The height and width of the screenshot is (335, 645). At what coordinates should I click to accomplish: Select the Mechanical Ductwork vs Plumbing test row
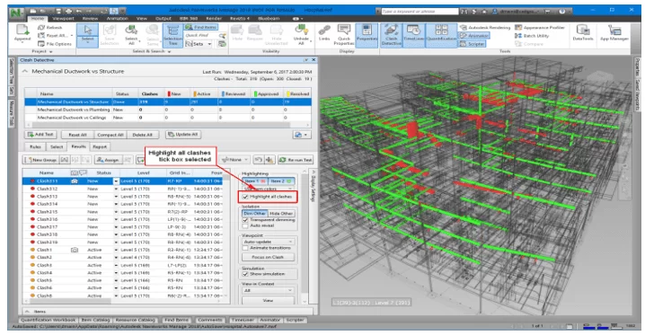pyautogui.click(x=168, y=110)
